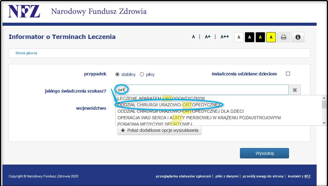The width and height of the screenshot is (328, 186).
Task: Clear the search field with the X icon
Action: click(295, 89)
